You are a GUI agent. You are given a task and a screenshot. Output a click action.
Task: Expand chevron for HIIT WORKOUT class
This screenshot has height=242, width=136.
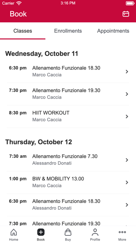pos(127,116)
